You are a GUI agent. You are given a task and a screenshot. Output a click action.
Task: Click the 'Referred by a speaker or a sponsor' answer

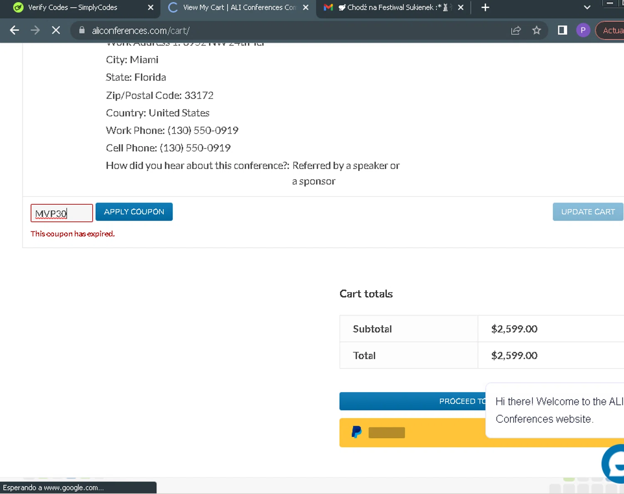tap(346, 173)
